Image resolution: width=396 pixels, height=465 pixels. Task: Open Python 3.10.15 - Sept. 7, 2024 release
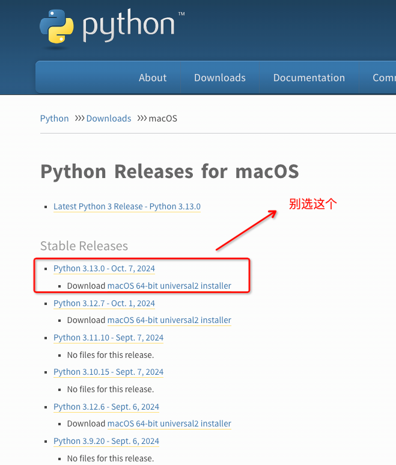[x=108, y=372]
